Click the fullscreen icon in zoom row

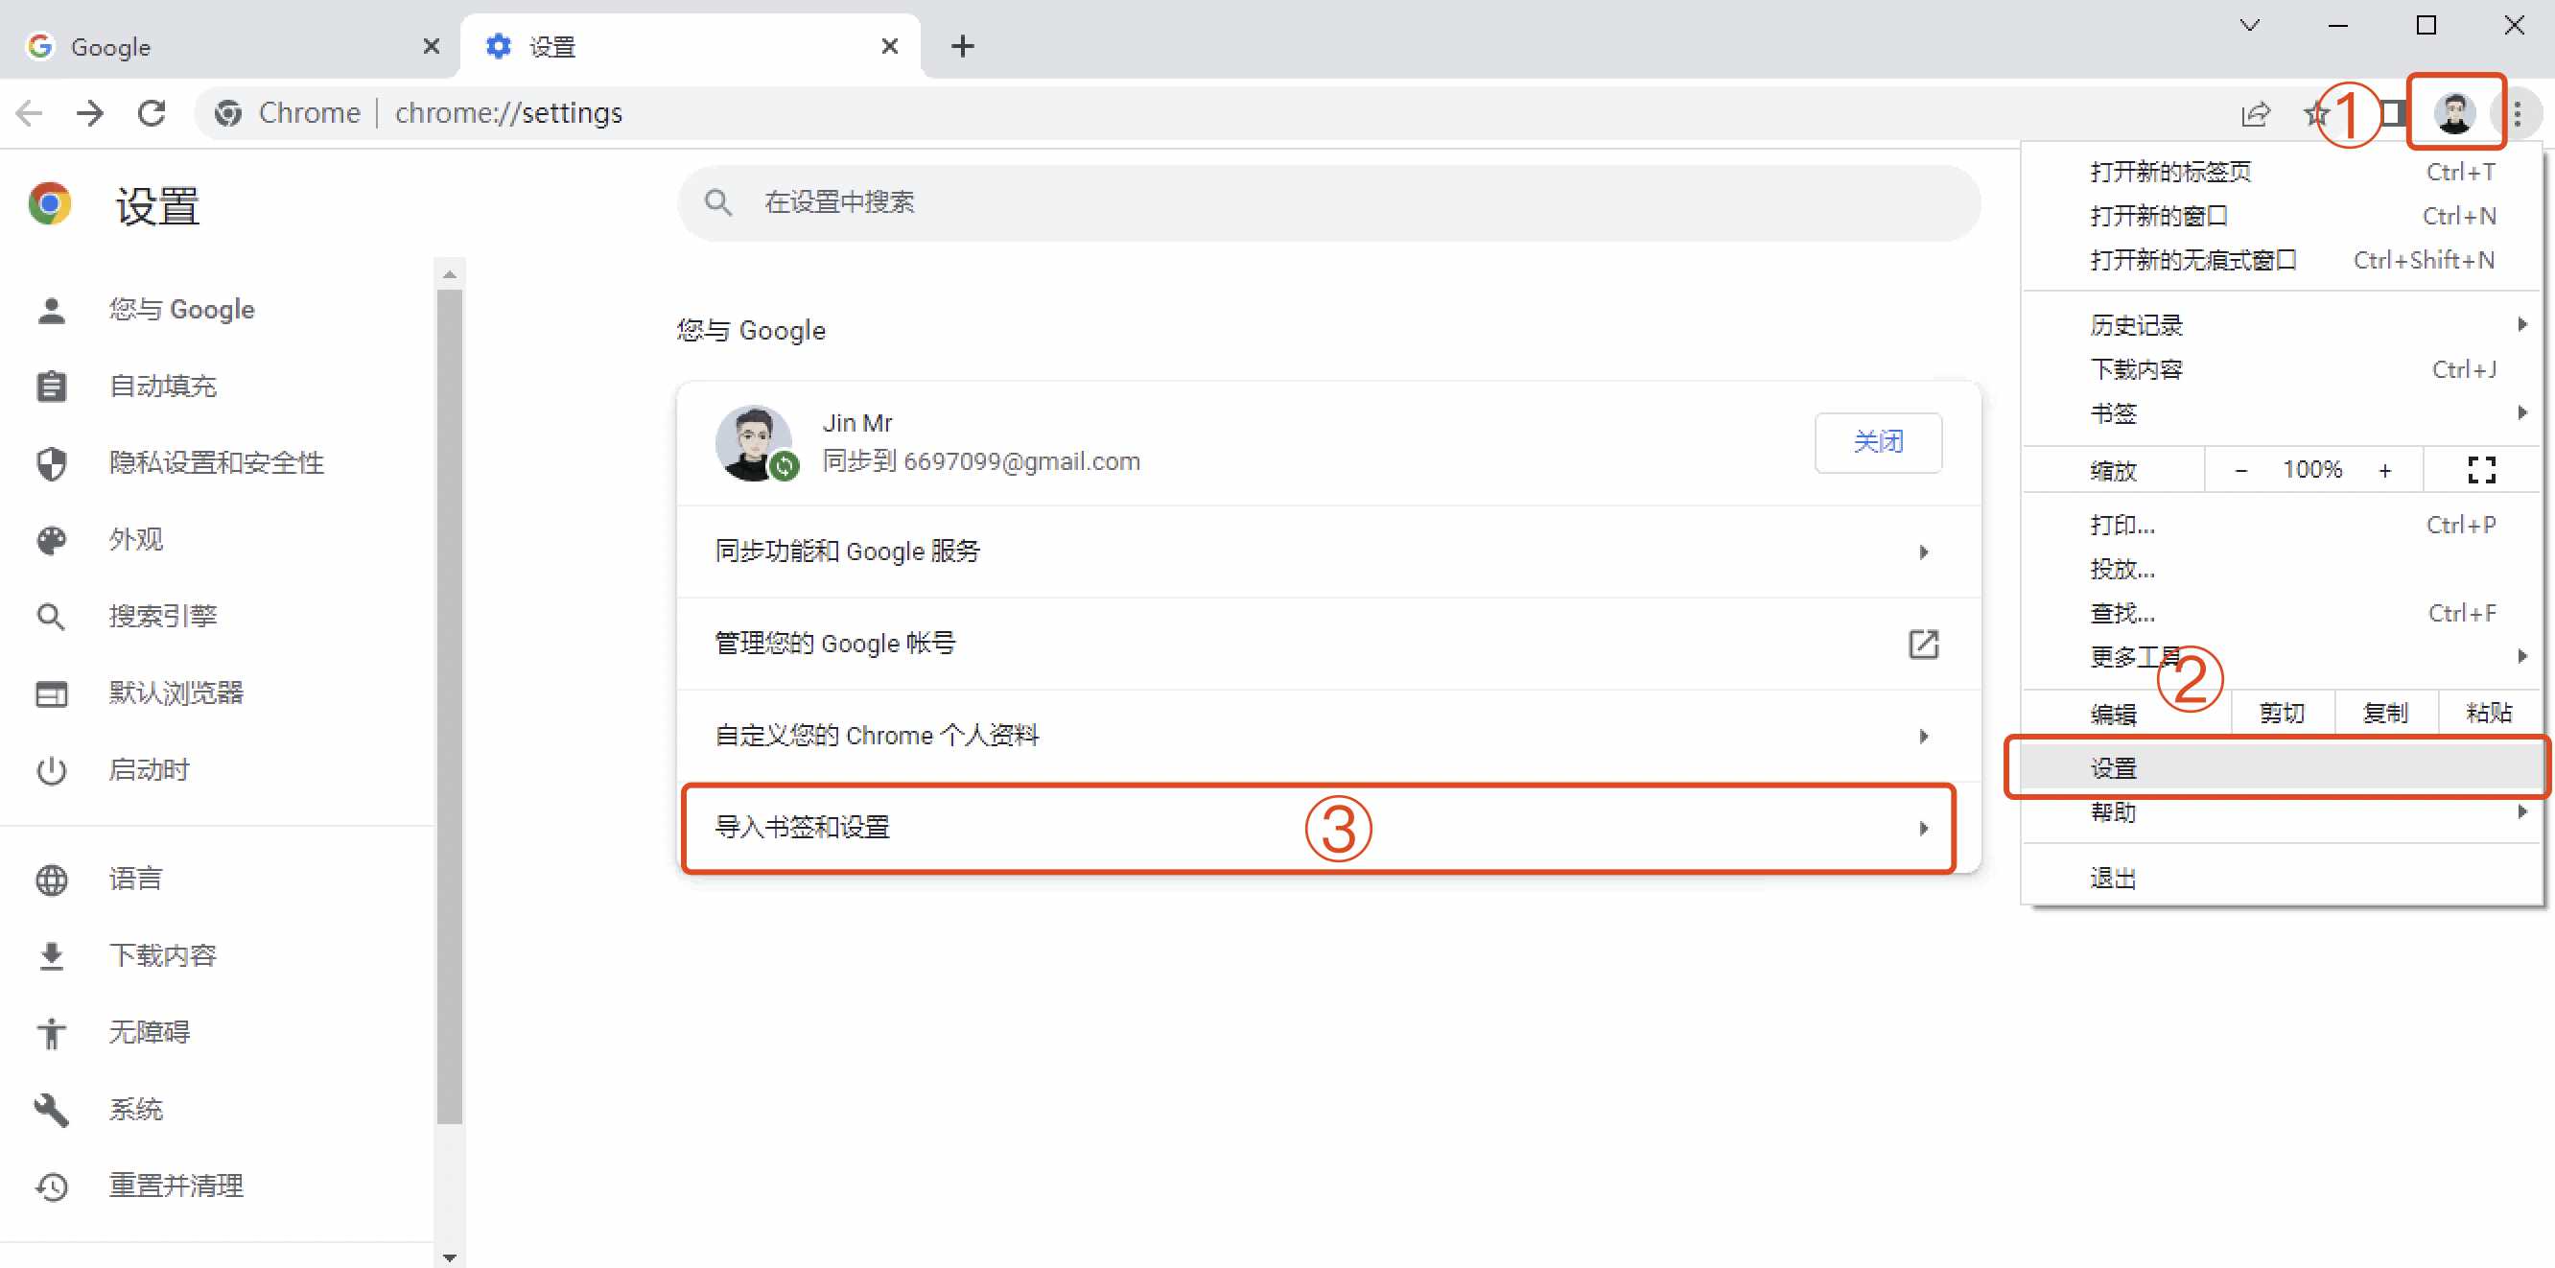(x=2480, y=470)
